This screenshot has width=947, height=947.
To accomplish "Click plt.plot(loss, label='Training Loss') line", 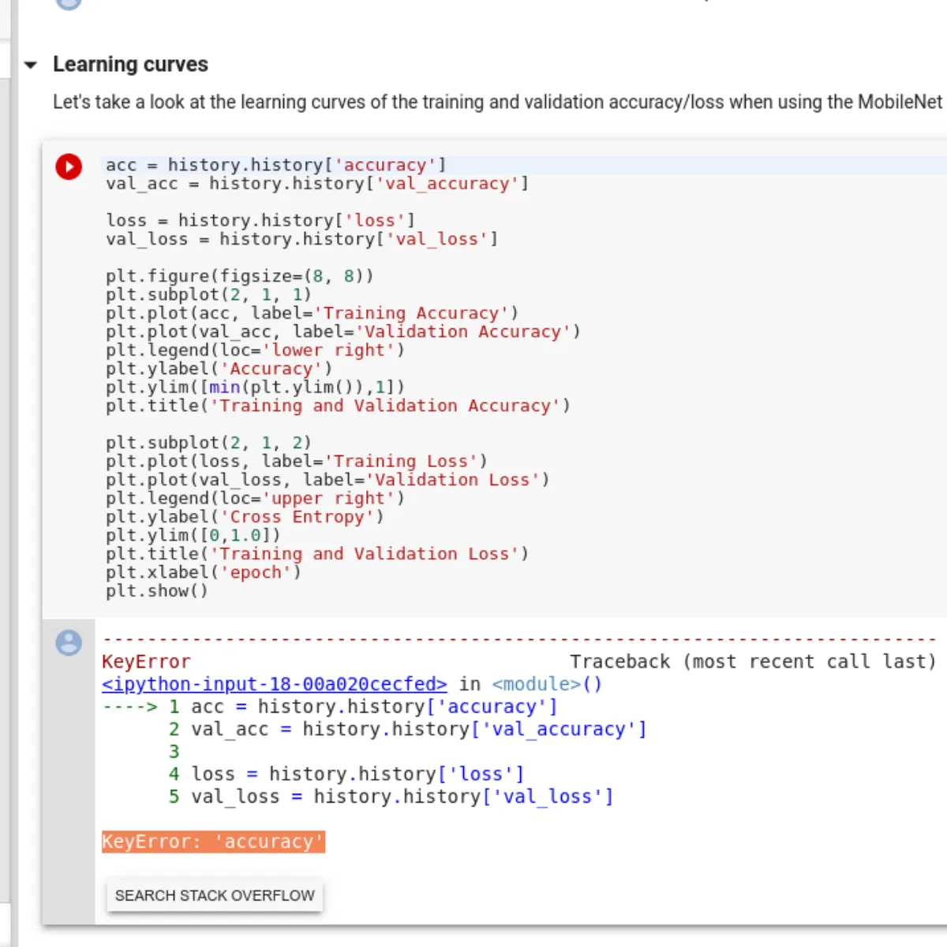I will pos(297,461).
